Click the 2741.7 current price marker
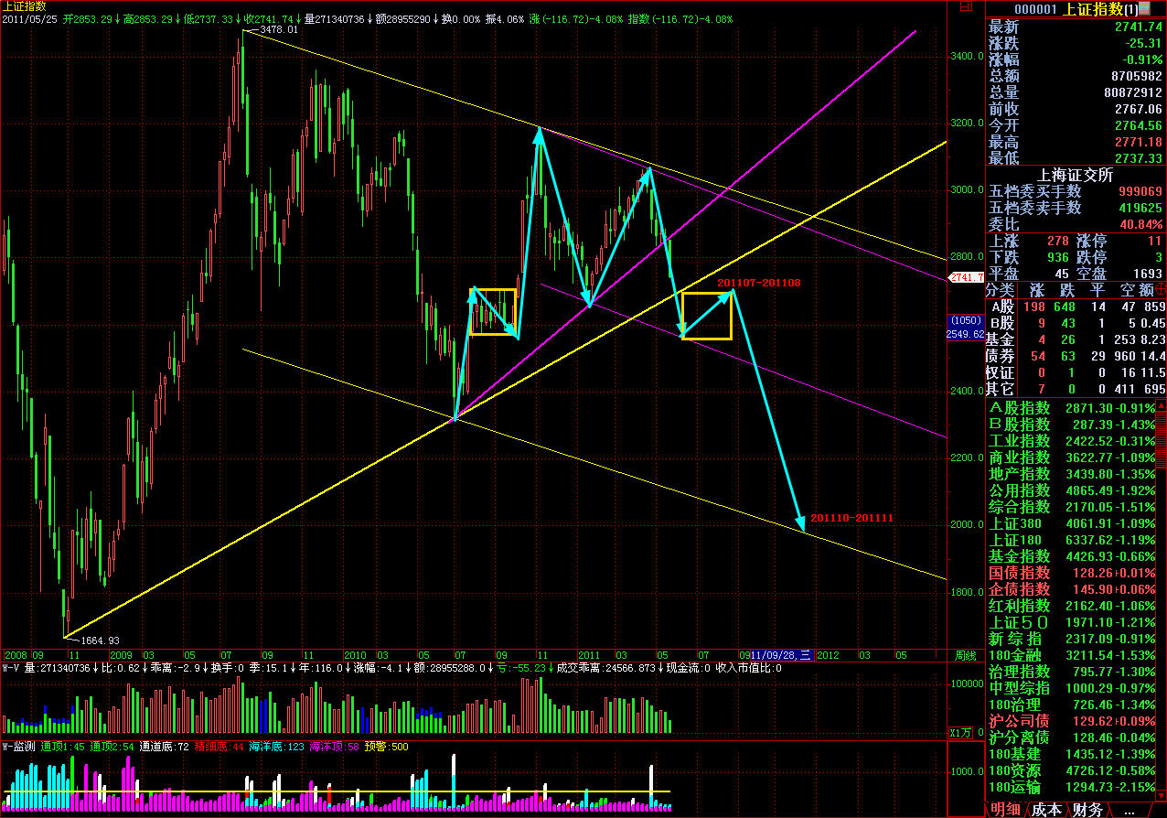This screenshot has height=818, width=1167. pyautogui.click(x=965, y=277)
